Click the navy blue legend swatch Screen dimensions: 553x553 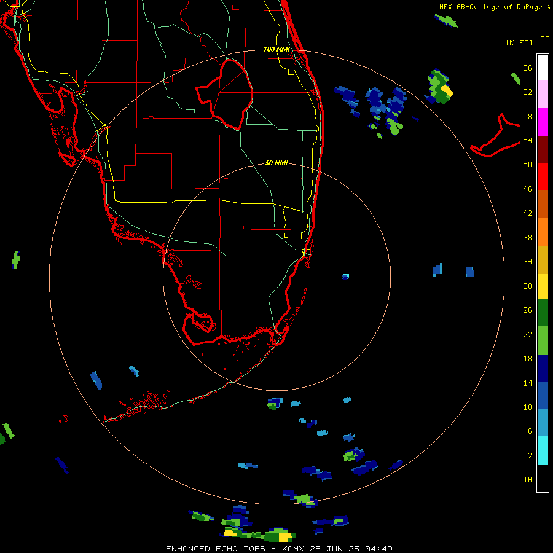click(x=543, y=368)
